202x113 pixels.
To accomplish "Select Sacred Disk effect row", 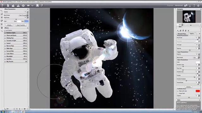I will 15,51.
